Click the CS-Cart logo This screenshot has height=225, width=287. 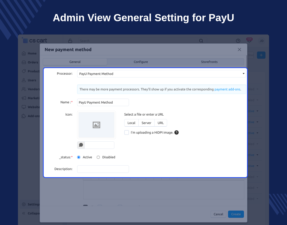point(34,40)
